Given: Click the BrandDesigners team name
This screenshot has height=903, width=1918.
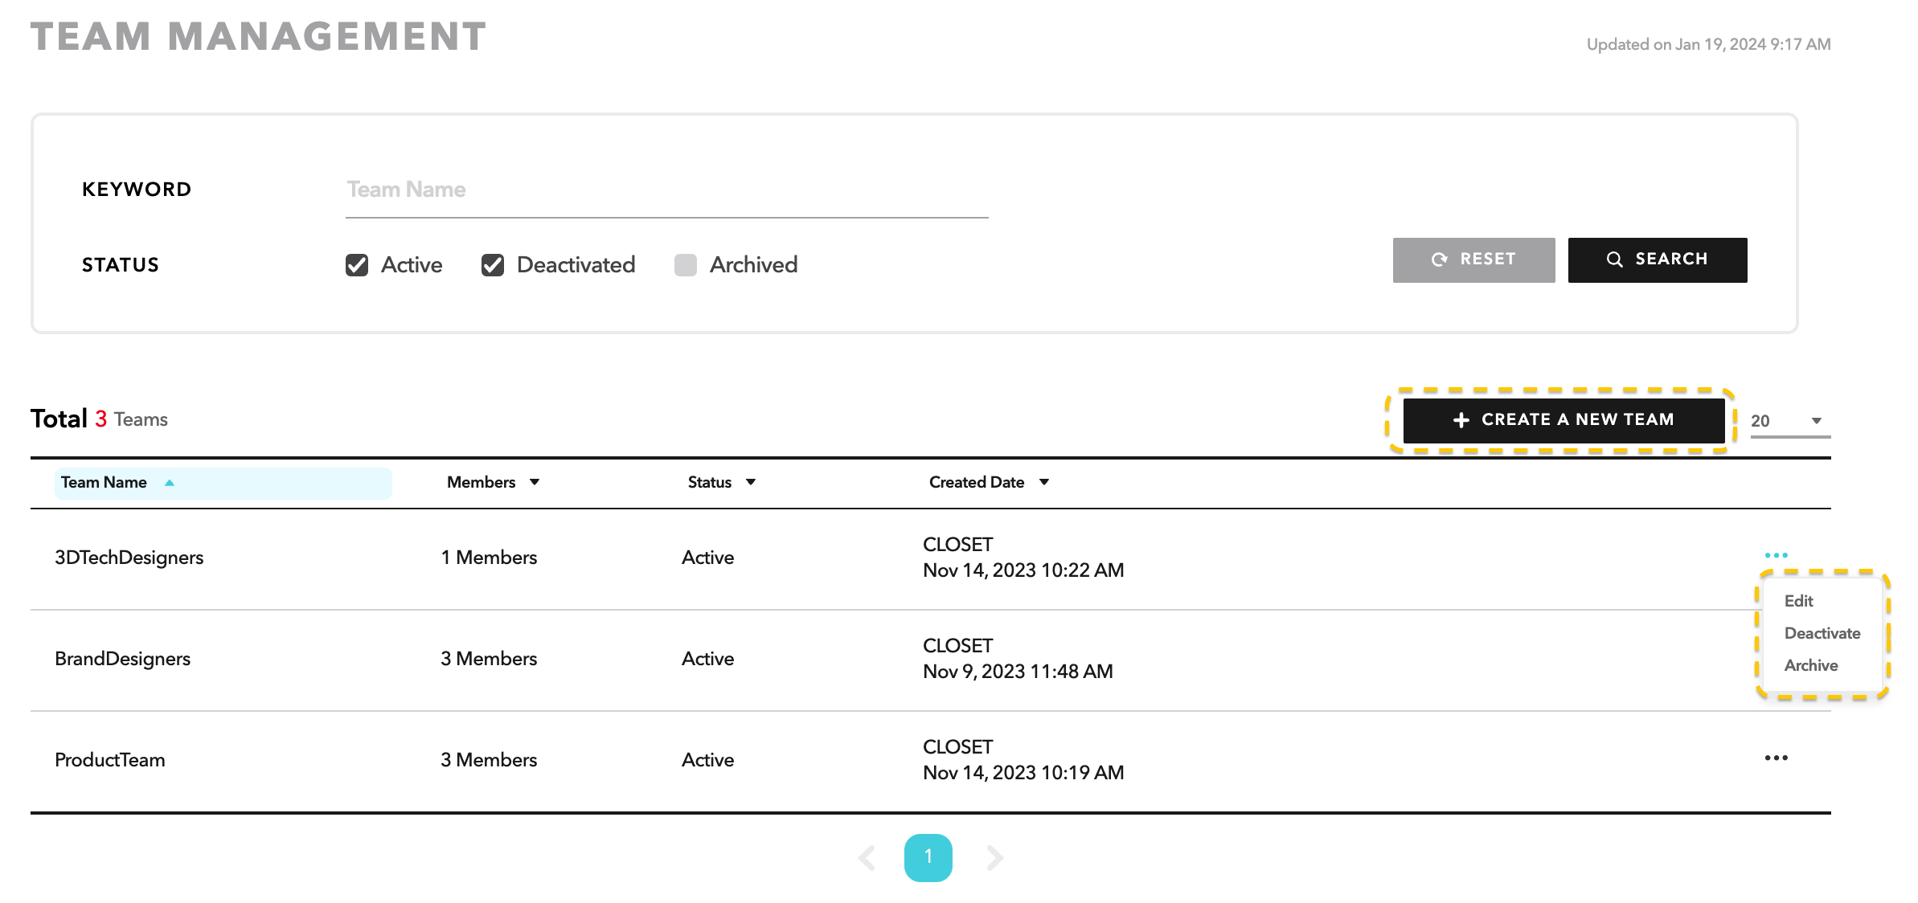Looking at the screenshot, I should [x=122, y=659].
